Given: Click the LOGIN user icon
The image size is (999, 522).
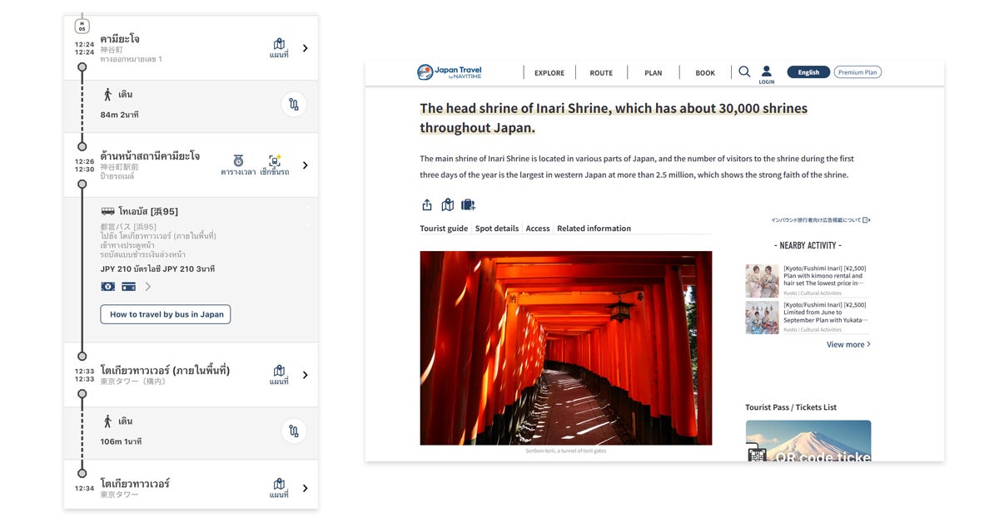Looking at the screenshot, I should pos(767,75).
